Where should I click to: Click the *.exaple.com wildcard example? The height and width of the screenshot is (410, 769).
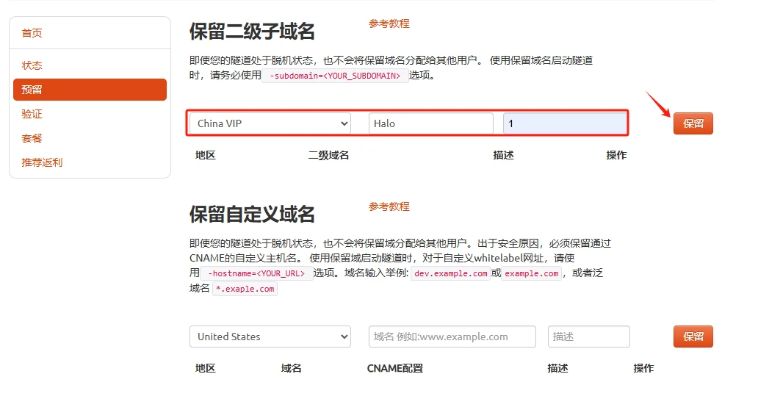(245, 289)
